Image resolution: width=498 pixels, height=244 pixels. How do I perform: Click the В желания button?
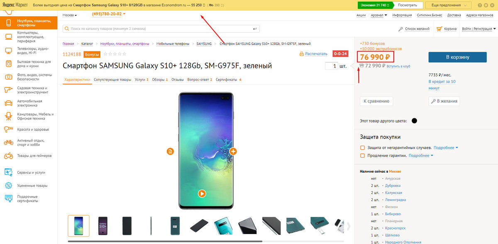[x=444, y=101]
